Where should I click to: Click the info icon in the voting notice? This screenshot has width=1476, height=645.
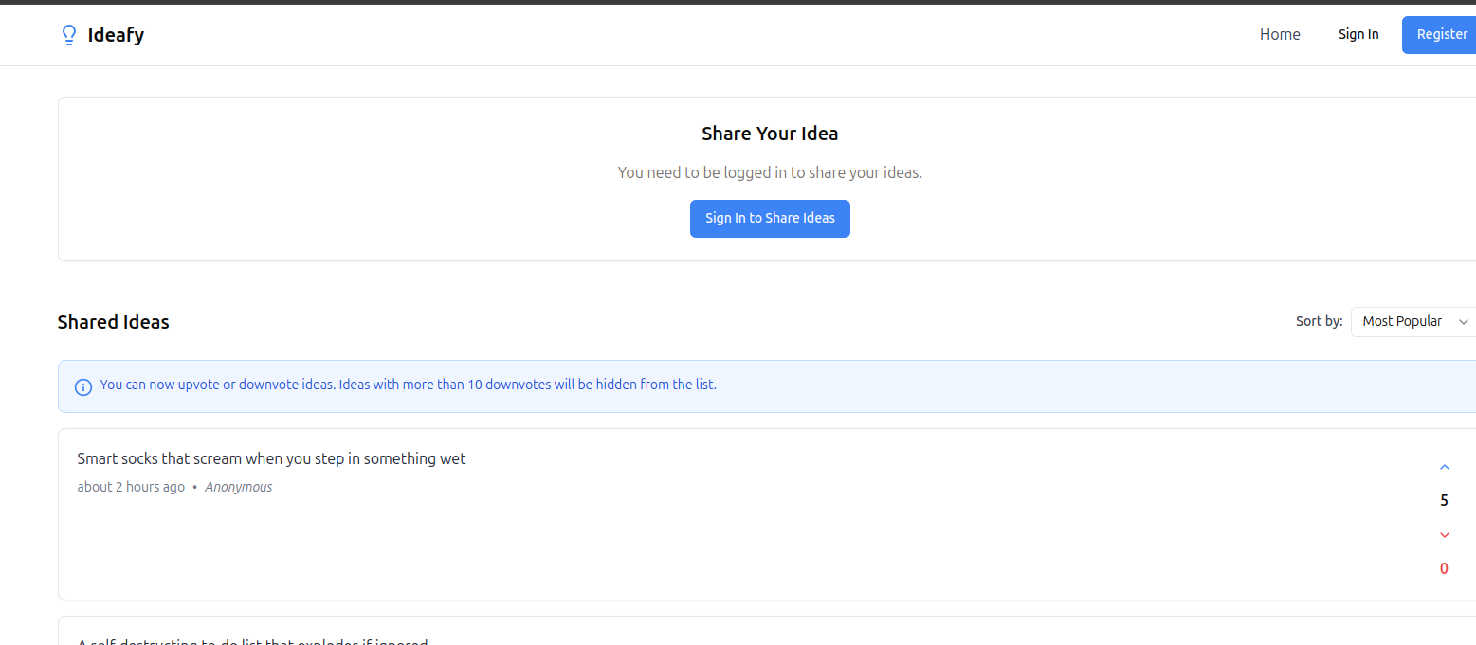(x=83, y=386)
